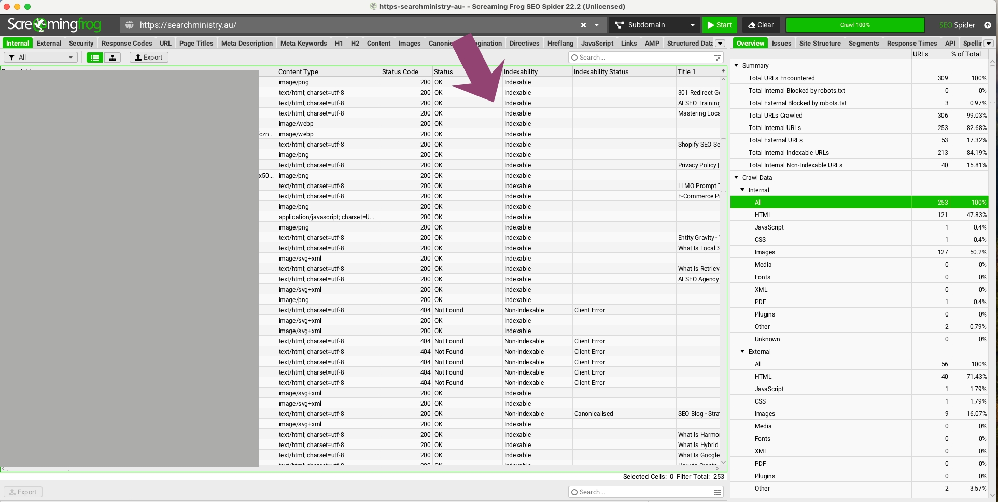Click the Canonicalised indexability status cell
The width and height of the screenshot is (998, 502).
click(624, 414)
